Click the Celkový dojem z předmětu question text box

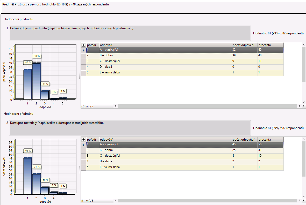coord(130,33)
